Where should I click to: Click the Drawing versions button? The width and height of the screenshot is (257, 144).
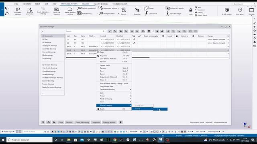pyautogui.click(x=109, y=122)
